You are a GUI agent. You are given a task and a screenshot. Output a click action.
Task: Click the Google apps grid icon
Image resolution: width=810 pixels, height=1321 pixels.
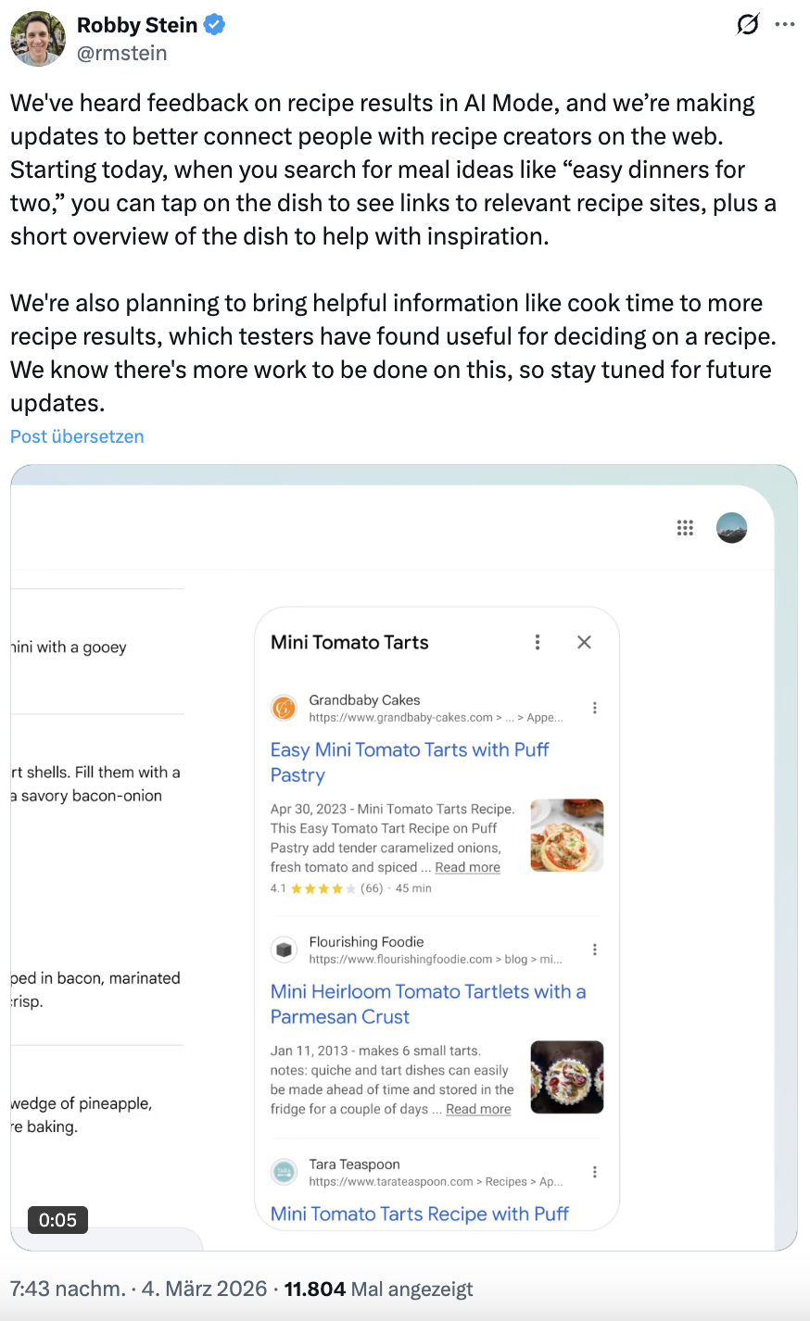[685, 528]
